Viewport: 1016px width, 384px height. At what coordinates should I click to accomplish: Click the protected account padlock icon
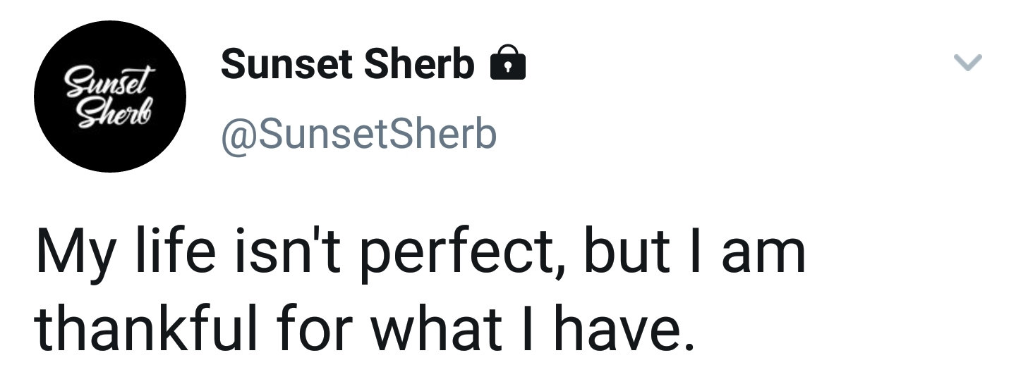tap(507, 63)
